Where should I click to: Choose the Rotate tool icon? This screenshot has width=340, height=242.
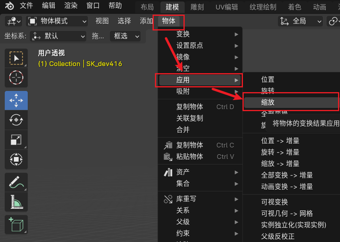16,120
